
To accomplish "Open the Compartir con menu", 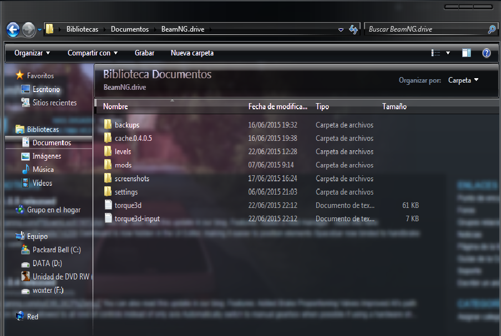I will (92, 53).
